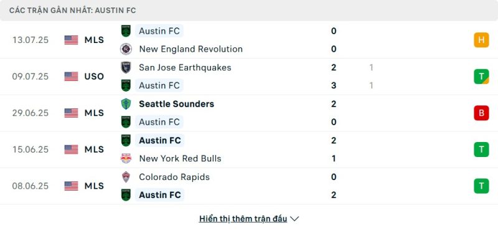498x233 pixels.
Task: Select the New York Red Bulls team name
Action: tap(180, 158)
